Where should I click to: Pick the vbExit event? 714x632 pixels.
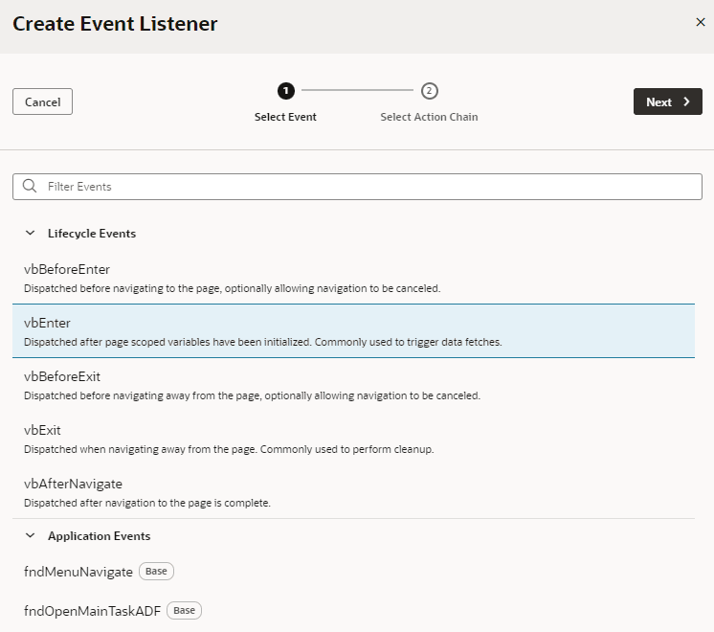pyautogui.click(x=353, y=439)
